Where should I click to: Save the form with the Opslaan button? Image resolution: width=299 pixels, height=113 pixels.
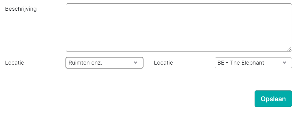(273, 99)
